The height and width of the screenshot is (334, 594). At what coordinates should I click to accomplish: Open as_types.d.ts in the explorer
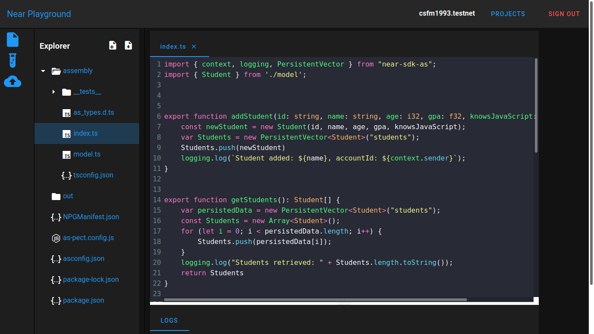(x=93, y=113)
